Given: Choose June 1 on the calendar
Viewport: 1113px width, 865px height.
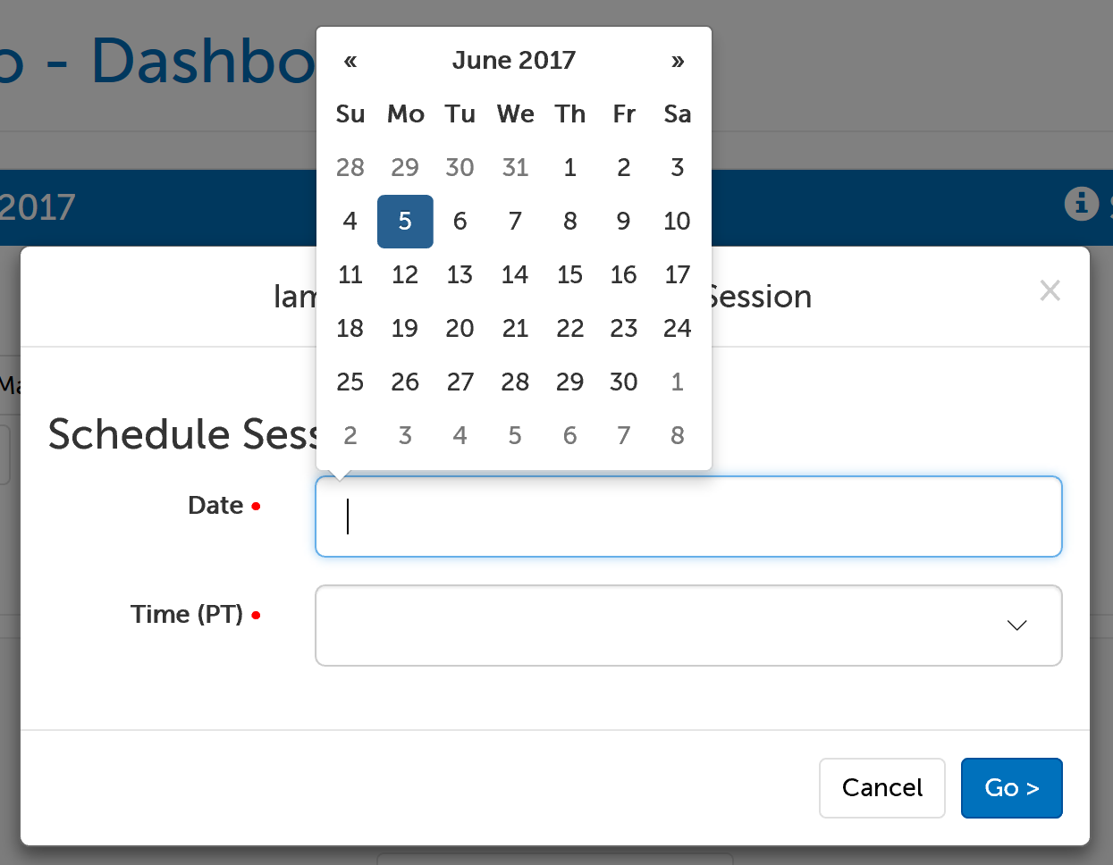Looking at the screenshot, I should [569, 167].
